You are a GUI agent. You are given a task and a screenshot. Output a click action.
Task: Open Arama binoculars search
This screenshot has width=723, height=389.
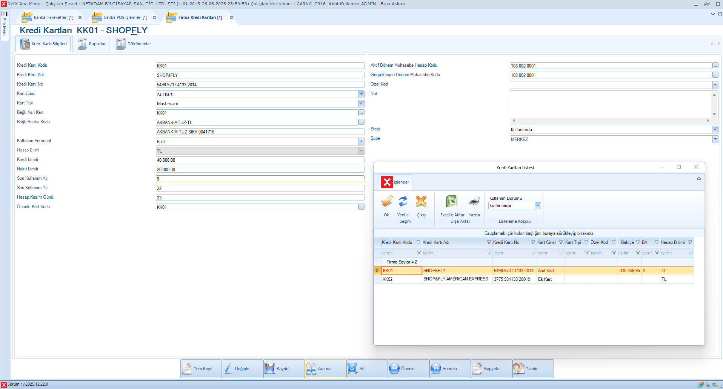(x=311, y=368)
